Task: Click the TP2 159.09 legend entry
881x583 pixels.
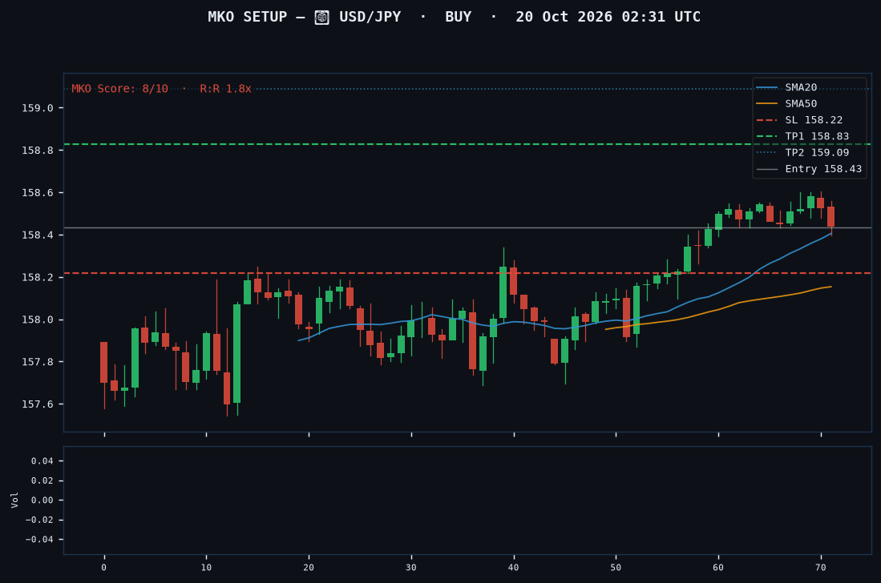Action: 803,153
